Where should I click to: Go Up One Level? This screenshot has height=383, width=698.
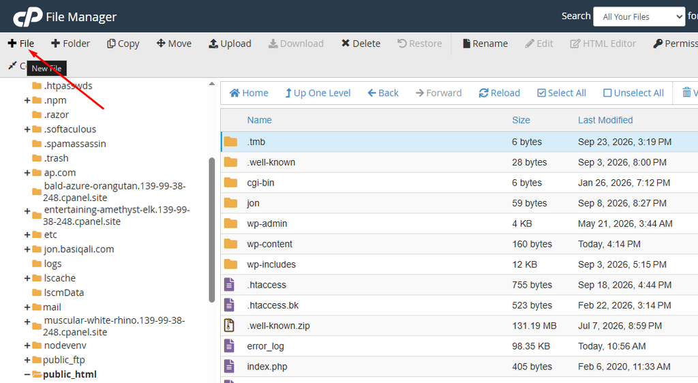tap(318, 93)
